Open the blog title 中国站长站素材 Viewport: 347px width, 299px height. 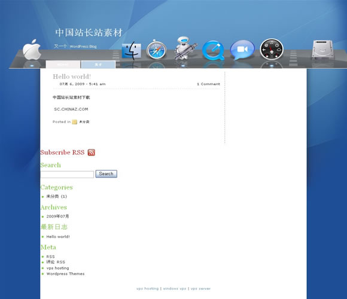point(89,32)
